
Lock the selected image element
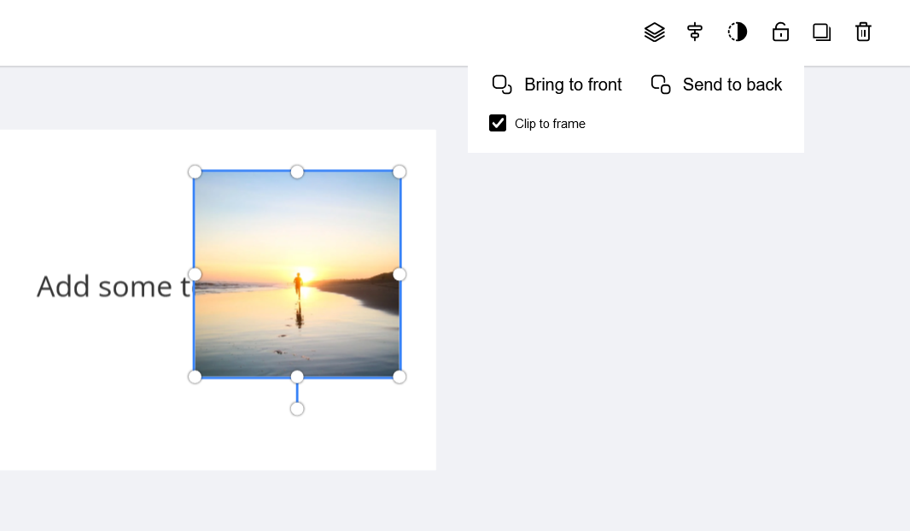[x=780, y=32]
